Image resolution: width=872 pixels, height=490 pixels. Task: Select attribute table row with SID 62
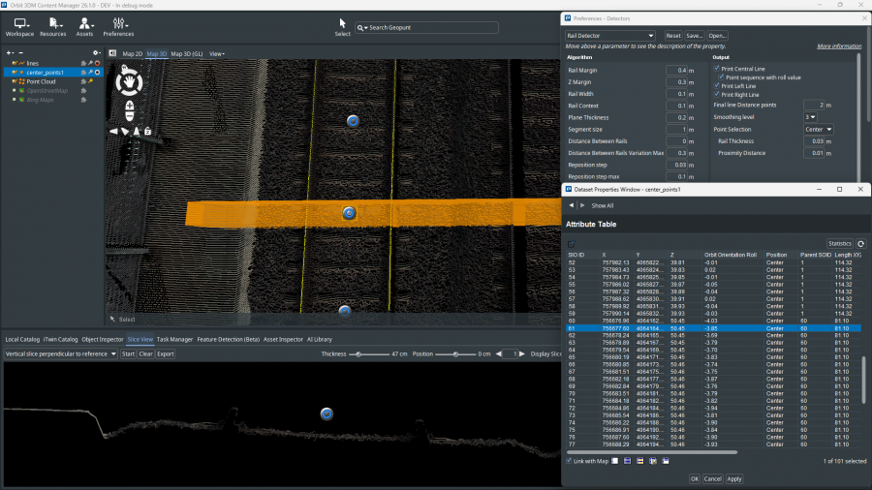click(x=713, y=336)
